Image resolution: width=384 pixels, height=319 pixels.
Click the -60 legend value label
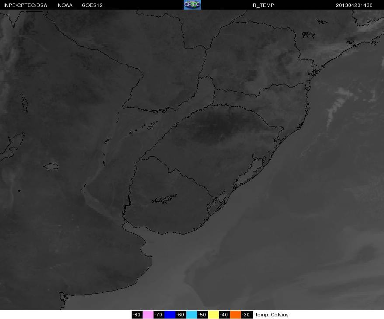click(x=181, y=315)
